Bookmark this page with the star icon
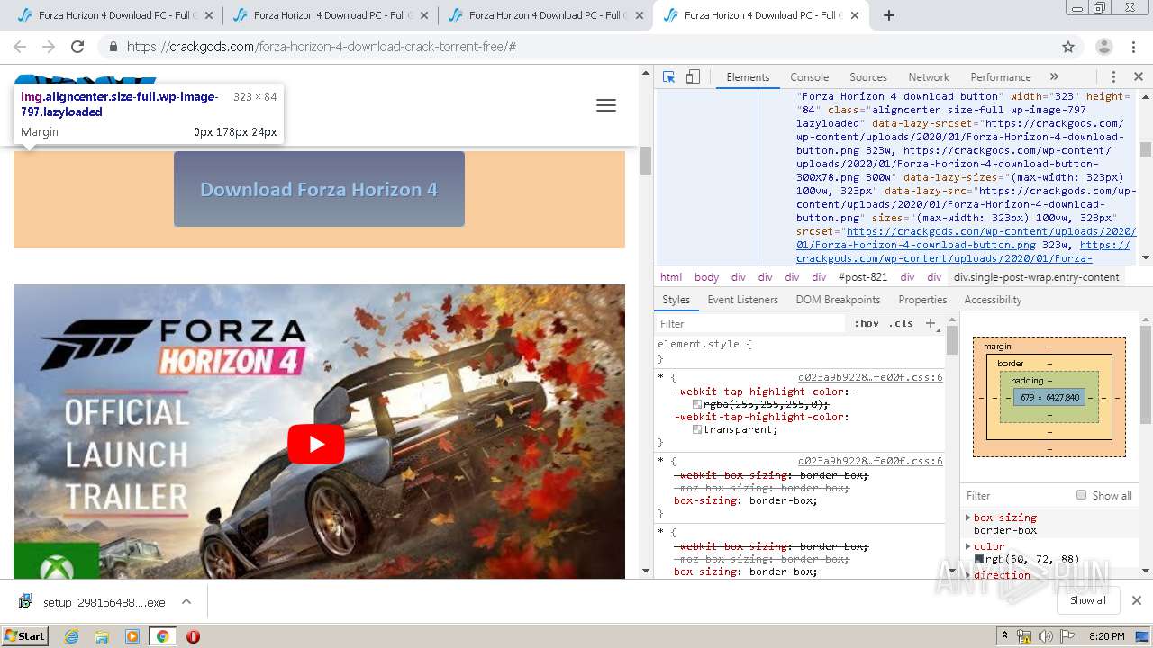Viewport: 1153px width, 648px height. point(1068,47)
